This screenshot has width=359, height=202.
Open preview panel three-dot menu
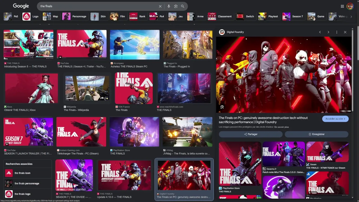pos(337,32)
